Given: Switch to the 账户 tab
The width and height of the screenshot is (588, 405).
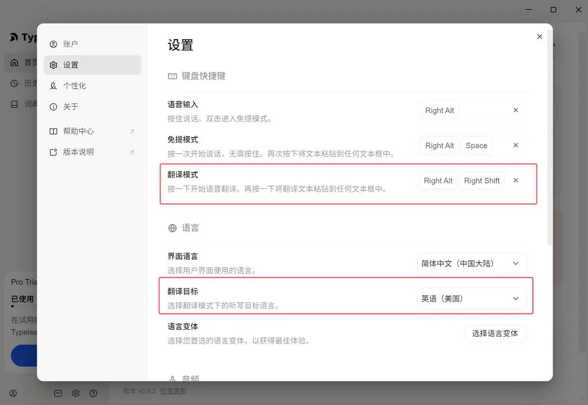Looking at the screenshot, I should pos(71,44).
